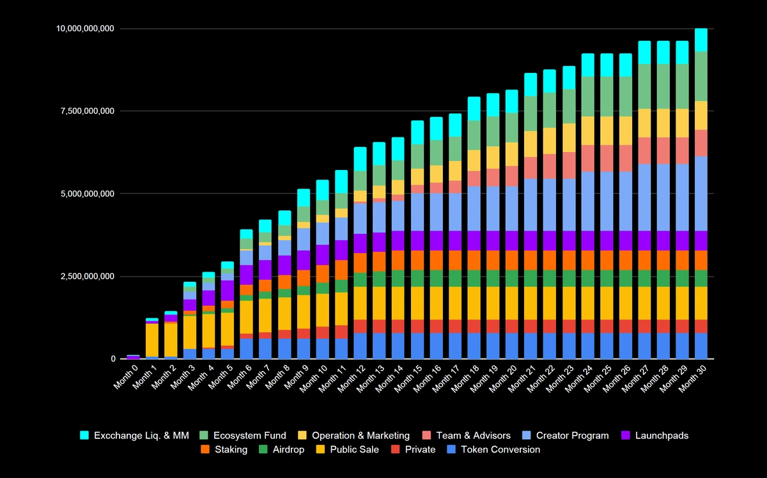Click the Ecosystem Fund segment in Month 24 bar
The width and height of the screenshot is (767, 478).
coord(587,96)
